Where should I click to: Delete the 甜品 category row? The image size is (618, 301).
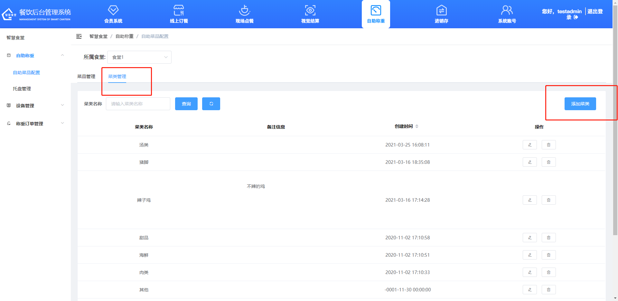pyautogui.click(x=548, y=238)
